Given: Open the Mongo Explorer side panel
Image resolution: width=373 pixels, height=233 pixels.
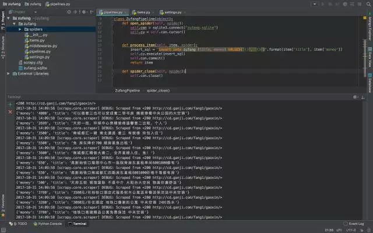Looking at the screenshot, I should pos(370,28).
